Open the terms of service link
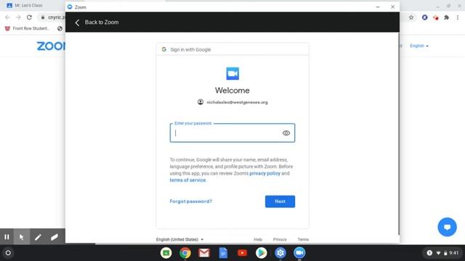The width and height of the screenshot is (465, 261). [x=187, y=181]
